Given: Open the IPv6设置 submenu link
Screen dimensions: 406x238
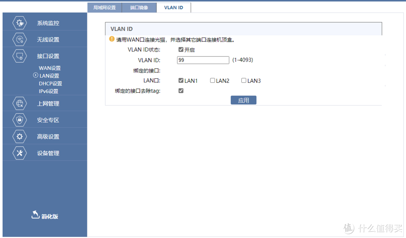Looking at the screenshot, I should (x=48, y=91).
